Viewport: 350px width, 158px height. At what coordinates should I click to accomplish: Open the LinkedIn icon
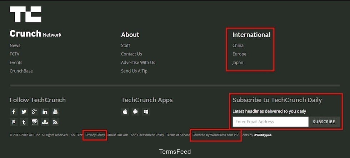(45, 112)
